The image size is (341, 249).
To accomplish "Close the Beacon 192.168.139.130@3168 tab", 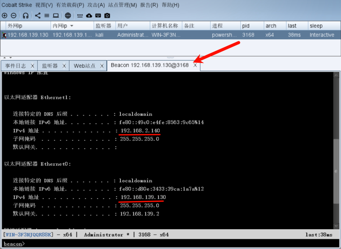I will (195, 65).
